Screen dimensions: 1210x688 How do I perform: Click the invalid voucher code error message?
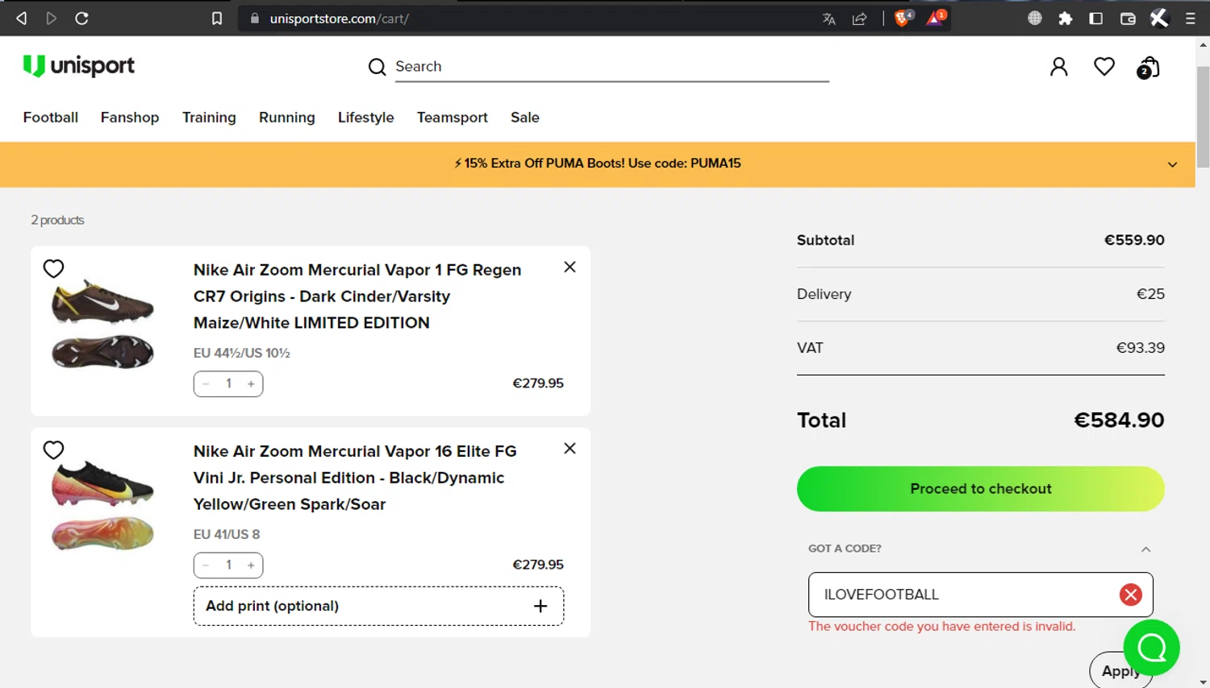tap(941, 627)
